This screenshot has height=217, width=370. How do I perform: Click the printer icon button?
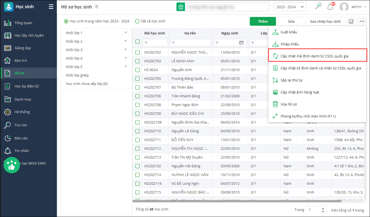(351, 21)
